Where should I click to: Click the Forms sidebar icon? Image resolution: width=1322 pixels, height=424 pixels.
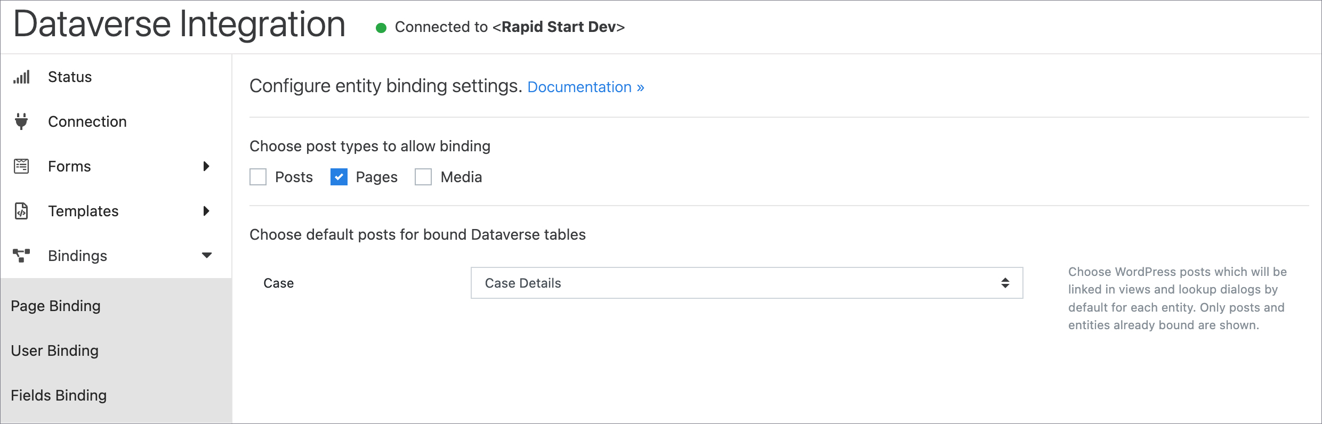pos(21,166)
